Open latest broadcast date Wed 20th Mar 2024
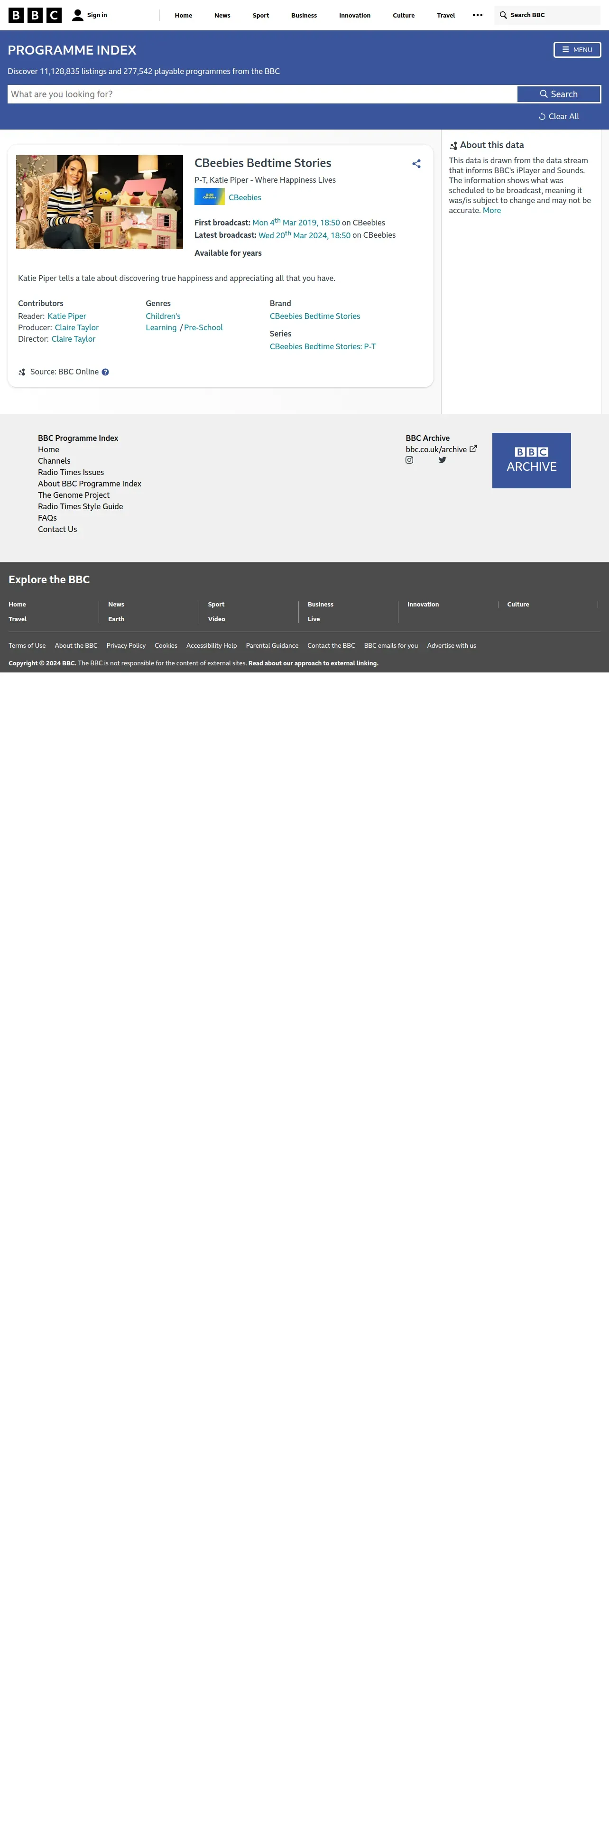This screenshot has height=1828, width=609. click(304, 235)
